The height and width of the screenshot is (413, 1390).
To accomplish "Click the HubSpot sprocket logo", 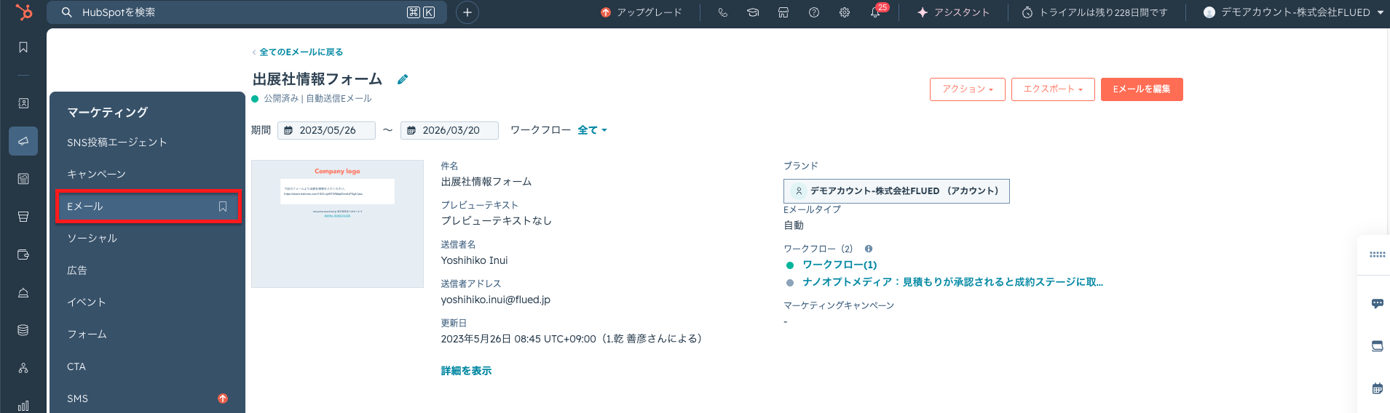I will tap(23, 12).
